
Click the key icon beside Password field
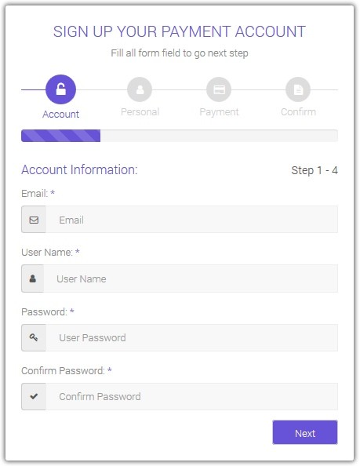pyautogui.click(x=34, y=337)
